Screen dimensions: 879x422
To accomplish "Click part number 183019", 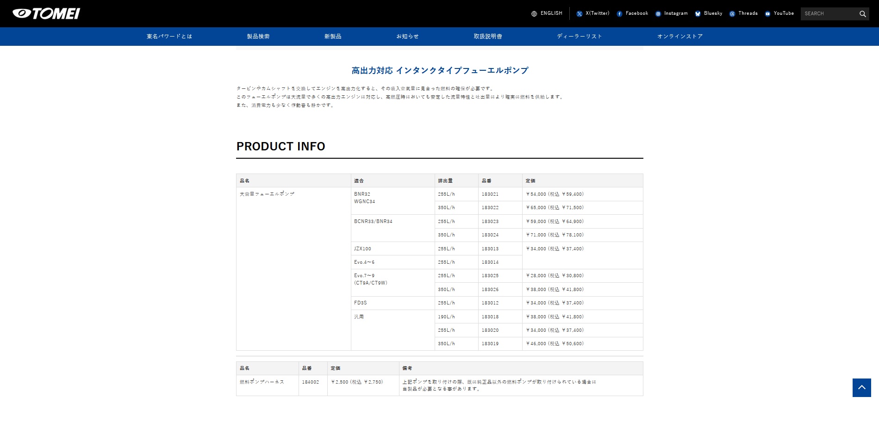I will (x=490, y=344).
